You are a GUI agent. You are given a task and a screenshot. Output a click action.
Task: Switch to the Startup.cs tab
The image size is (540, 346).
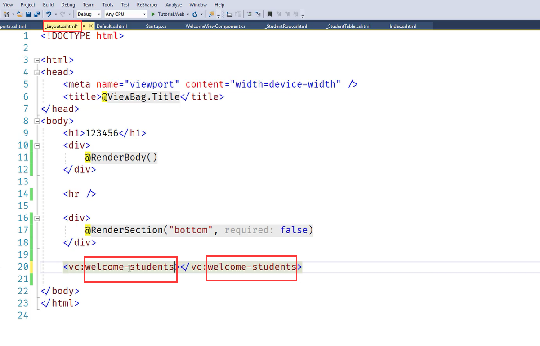[x=156, y=26]
